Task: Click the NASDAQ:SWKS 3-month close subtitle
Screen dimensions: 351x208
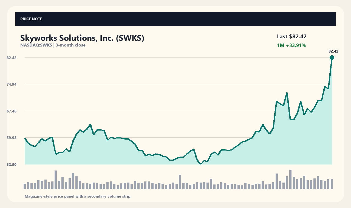Action: click(53, 45)
